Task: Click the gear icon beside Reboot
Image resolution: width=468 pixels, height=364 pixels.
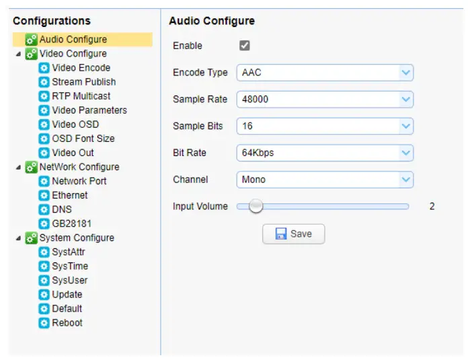Action: [x=44, y=323]
